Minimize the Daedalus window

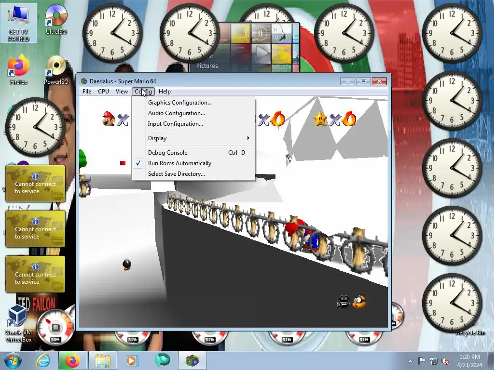pyautogui.click(x=347, y=81)
